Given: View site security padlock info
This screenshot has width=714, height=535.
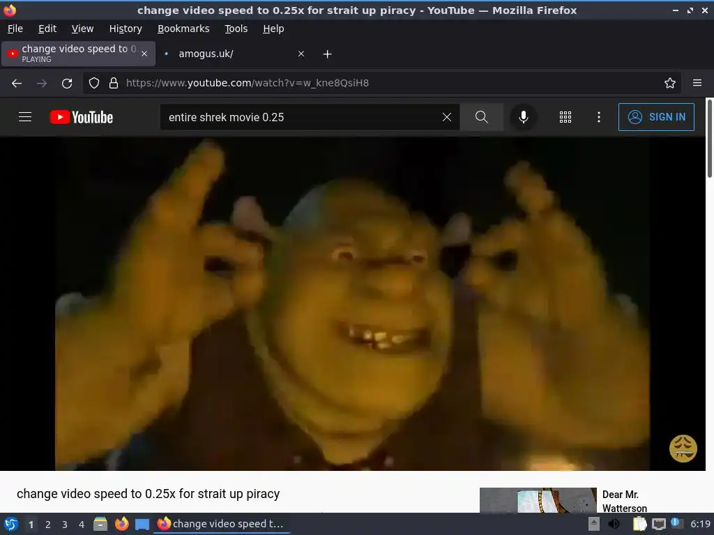Looking at the screenshot, I should (114, 83).
